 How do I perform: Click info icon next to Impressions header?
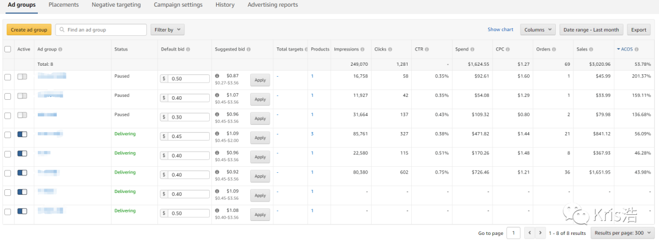(362, 49)
